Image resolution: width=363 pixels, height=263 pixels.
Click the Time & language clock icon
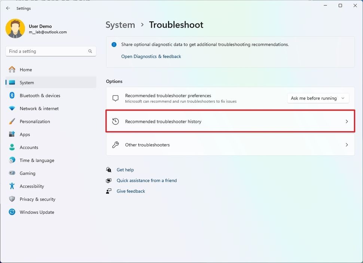tap(12, 160)
